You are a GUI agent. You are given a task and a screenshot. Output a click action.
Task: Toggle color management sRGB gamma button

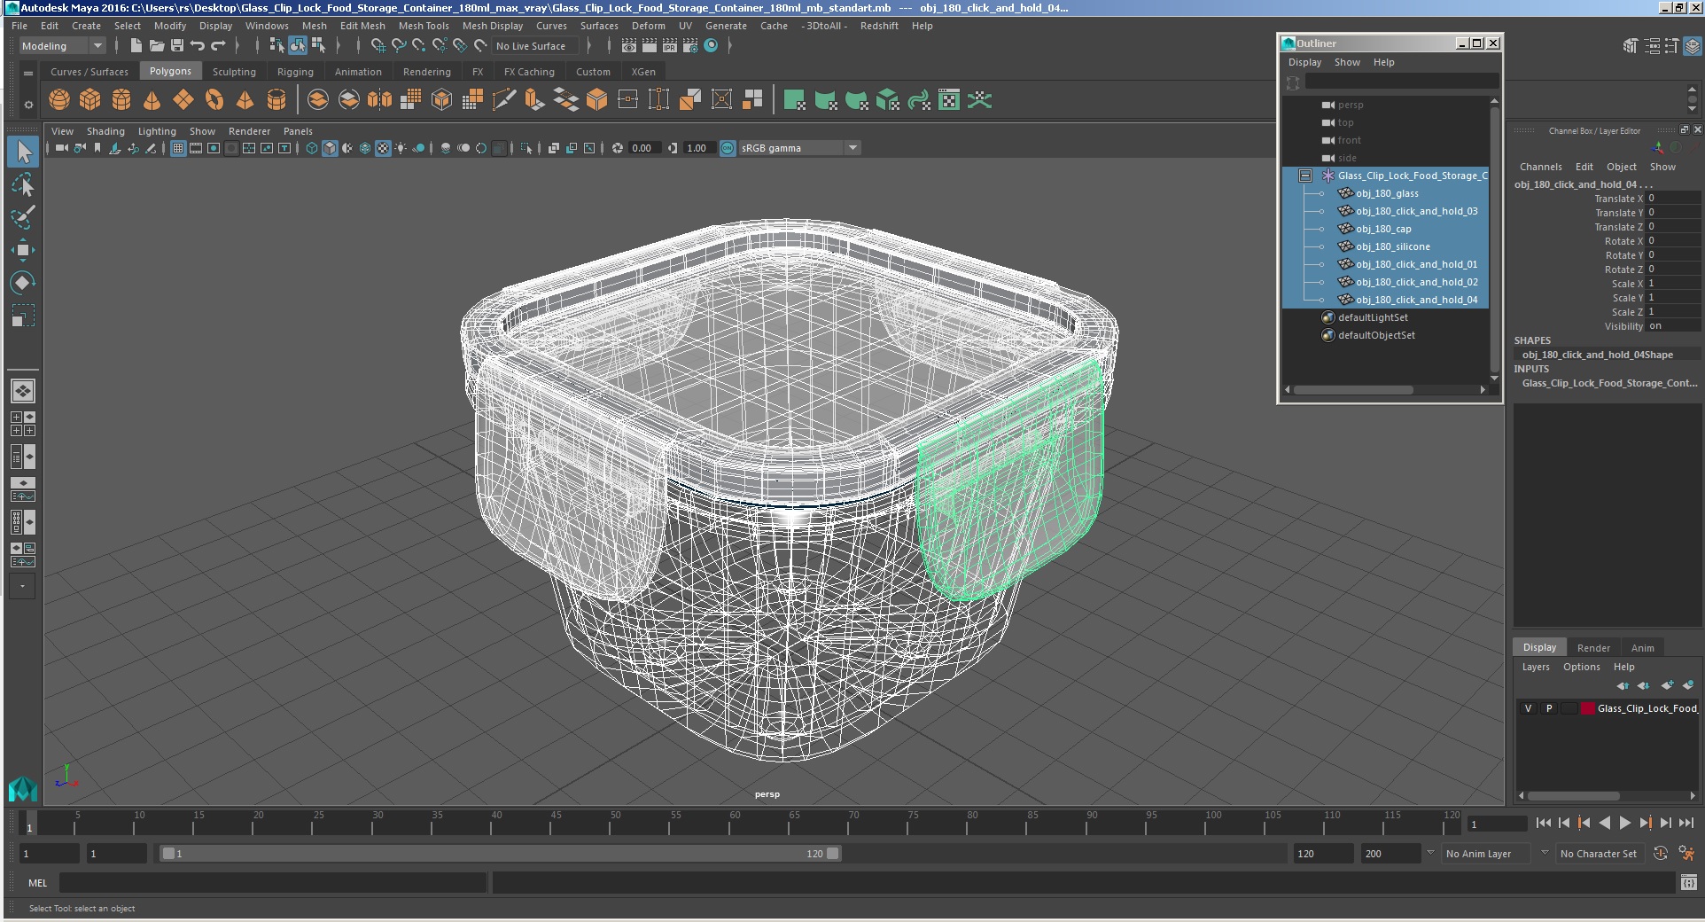pyautogui.click(x=728, y=148)
